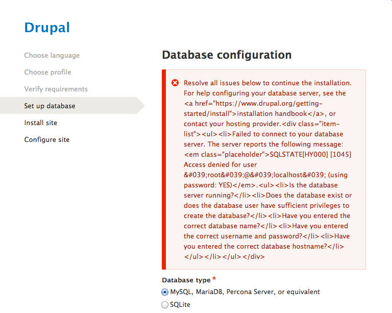The width and height of the screenshot is (392, 313).
Task: Go to the Choose profile step
Action: (x=48, y=72)
